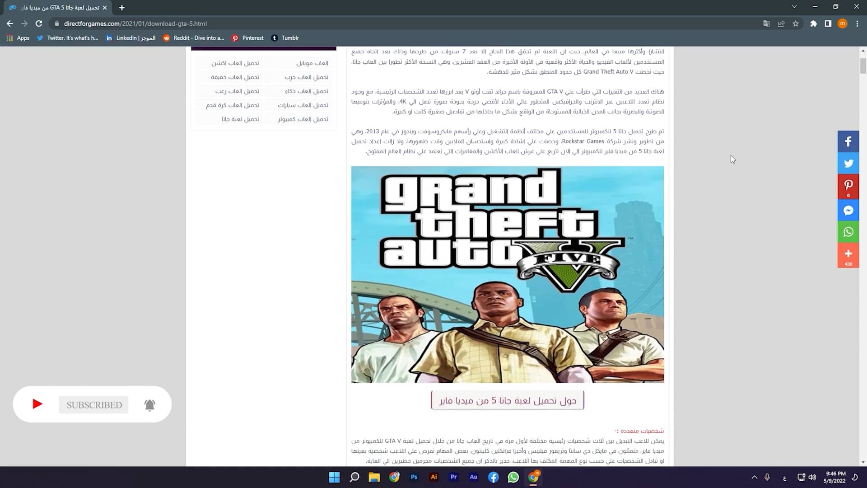The height and width of the screenshot is (488, 867).
Task: Open تحميل العاب ذكاء category
Action: (306, 91)
